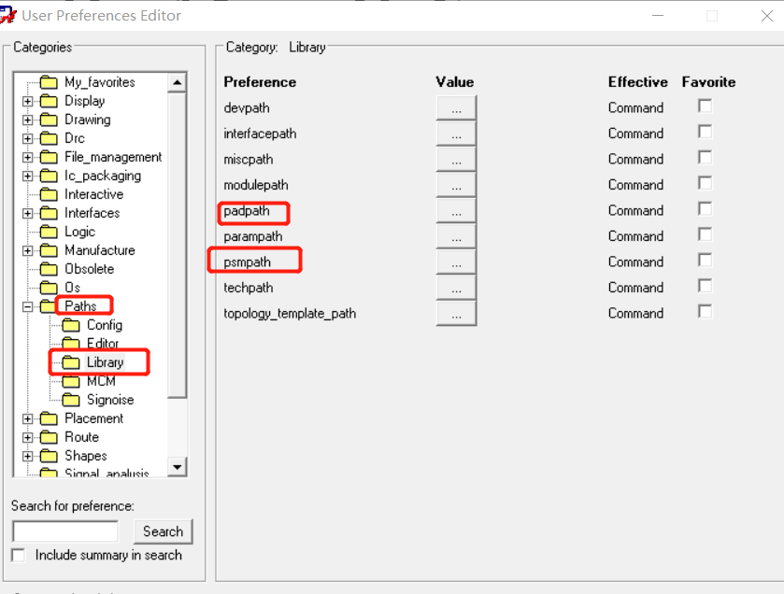The image size is (784, 594).
Task: Expand the Drawing category
Action: 28,120
